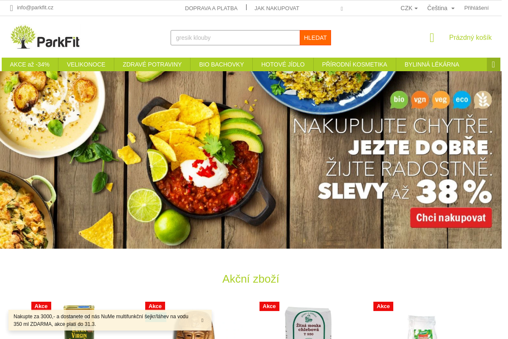
Task: Open the Žitná mouka chlebová product thumbnail
Action: coord(308,322)
